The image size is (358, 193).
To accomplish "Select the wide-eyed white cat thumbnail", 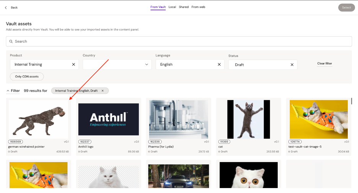I will pyautogui.click(x=248, y=175).
